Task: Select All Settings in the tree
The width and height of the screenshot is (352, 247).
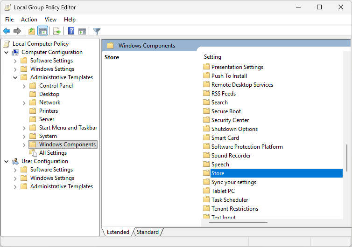Action: [x=53, y=153]
